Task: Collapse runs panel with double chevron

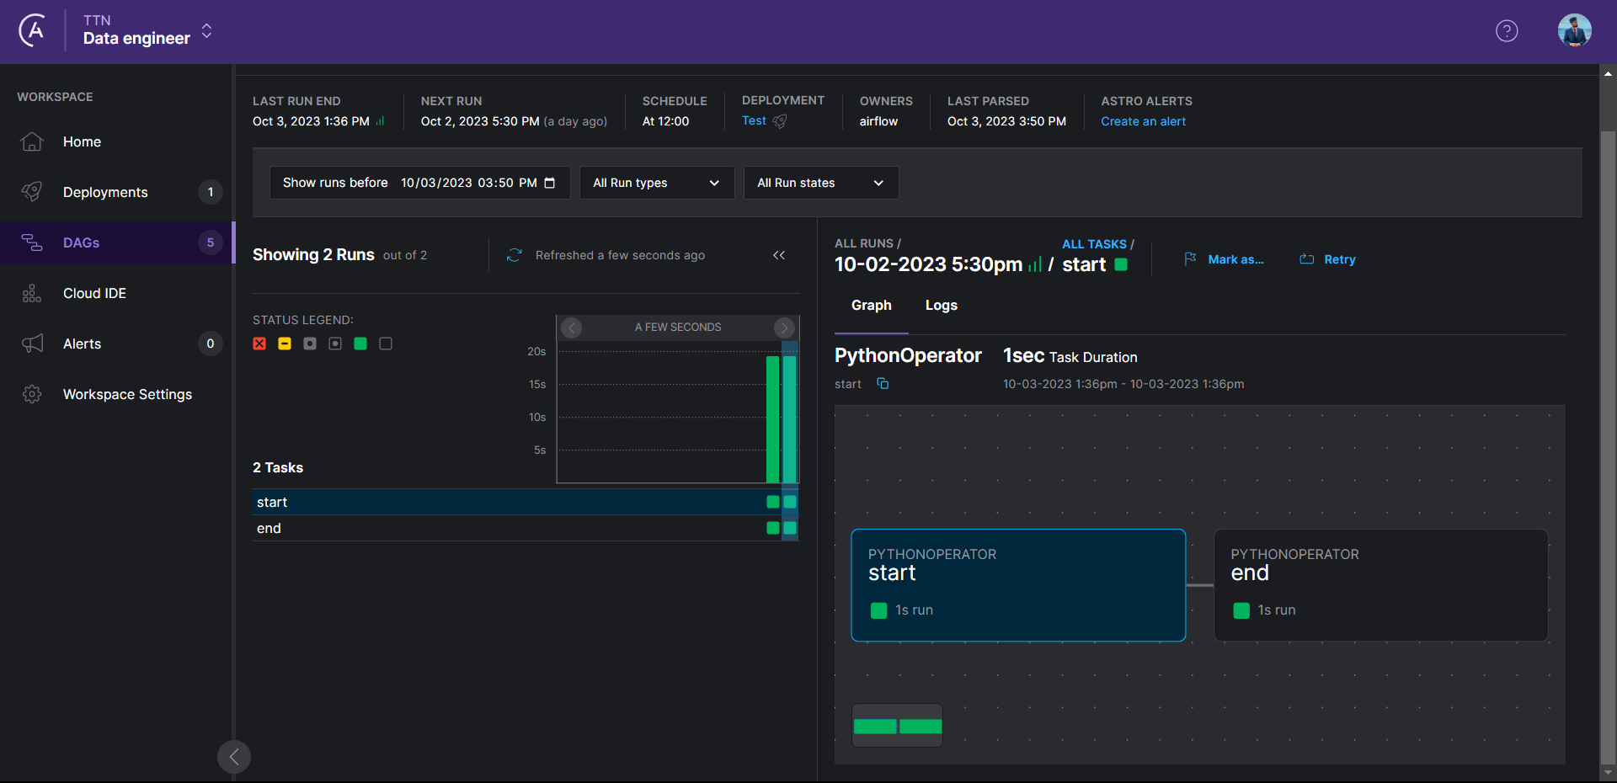Action: pyautogui.click(x=779, y=255)
